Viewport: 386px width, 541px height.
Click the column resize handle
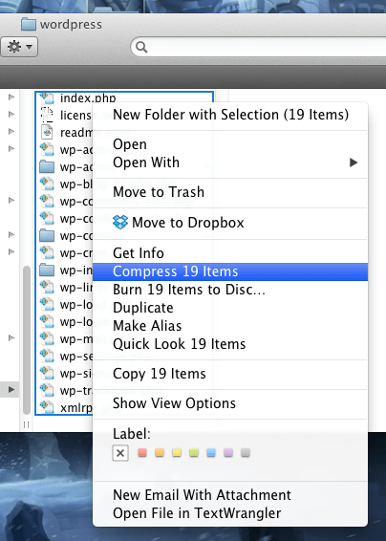(x=26, y=424)
